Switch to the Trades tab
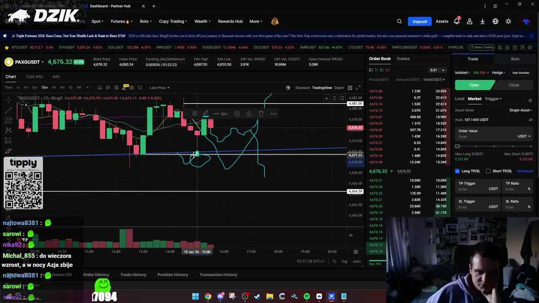Viewport: 539px width, 303px height. point(403,59)
